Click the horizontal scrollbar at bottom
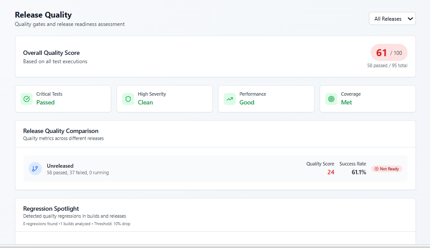Viewport: 430px width, 248px height. 215,246
